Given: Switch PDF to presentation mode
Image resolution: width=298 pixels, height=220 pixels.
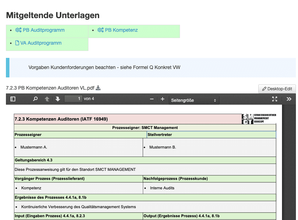Looking at the screenshot, I should (275, 99).
